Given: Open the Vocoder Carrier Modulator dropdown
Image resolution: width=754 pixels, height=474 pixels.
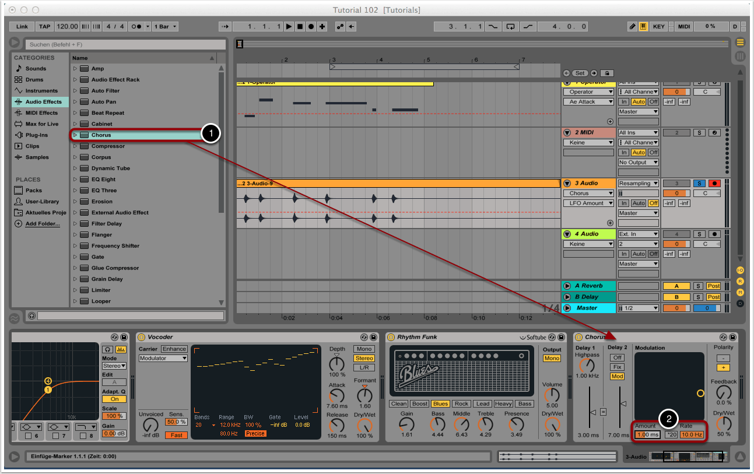Looking at the screenshot, I should (163, 359).
